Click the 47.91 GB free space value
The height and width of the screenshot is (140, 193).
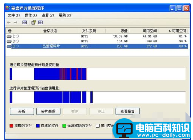[150, 36]
